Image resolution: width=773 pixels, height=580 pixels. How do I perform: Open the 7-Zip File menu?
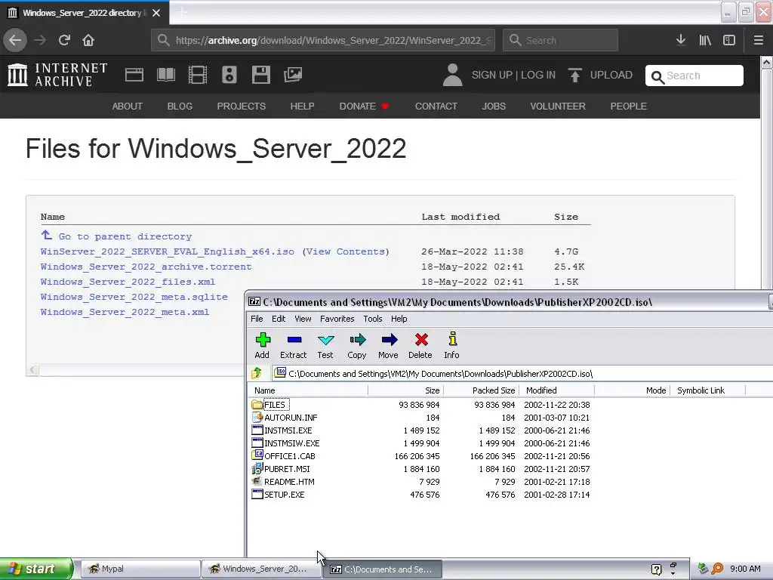[257, 319]
